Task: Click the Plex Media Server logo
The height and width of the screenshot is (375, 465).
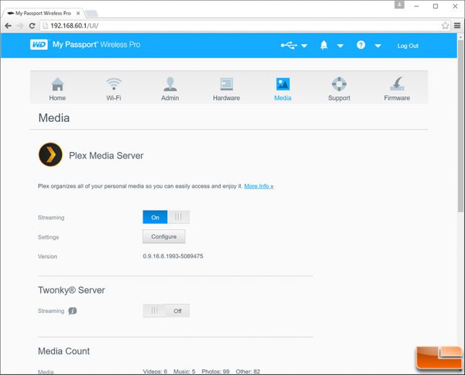Action: pos(50,154)
